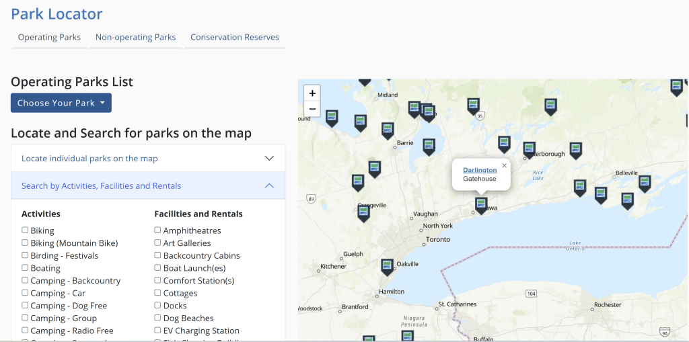Tick the Backcountry Cabins checkbox
The height and width of the screenshot is (342, 689).
pyautogui.click(x=157, y=255)
